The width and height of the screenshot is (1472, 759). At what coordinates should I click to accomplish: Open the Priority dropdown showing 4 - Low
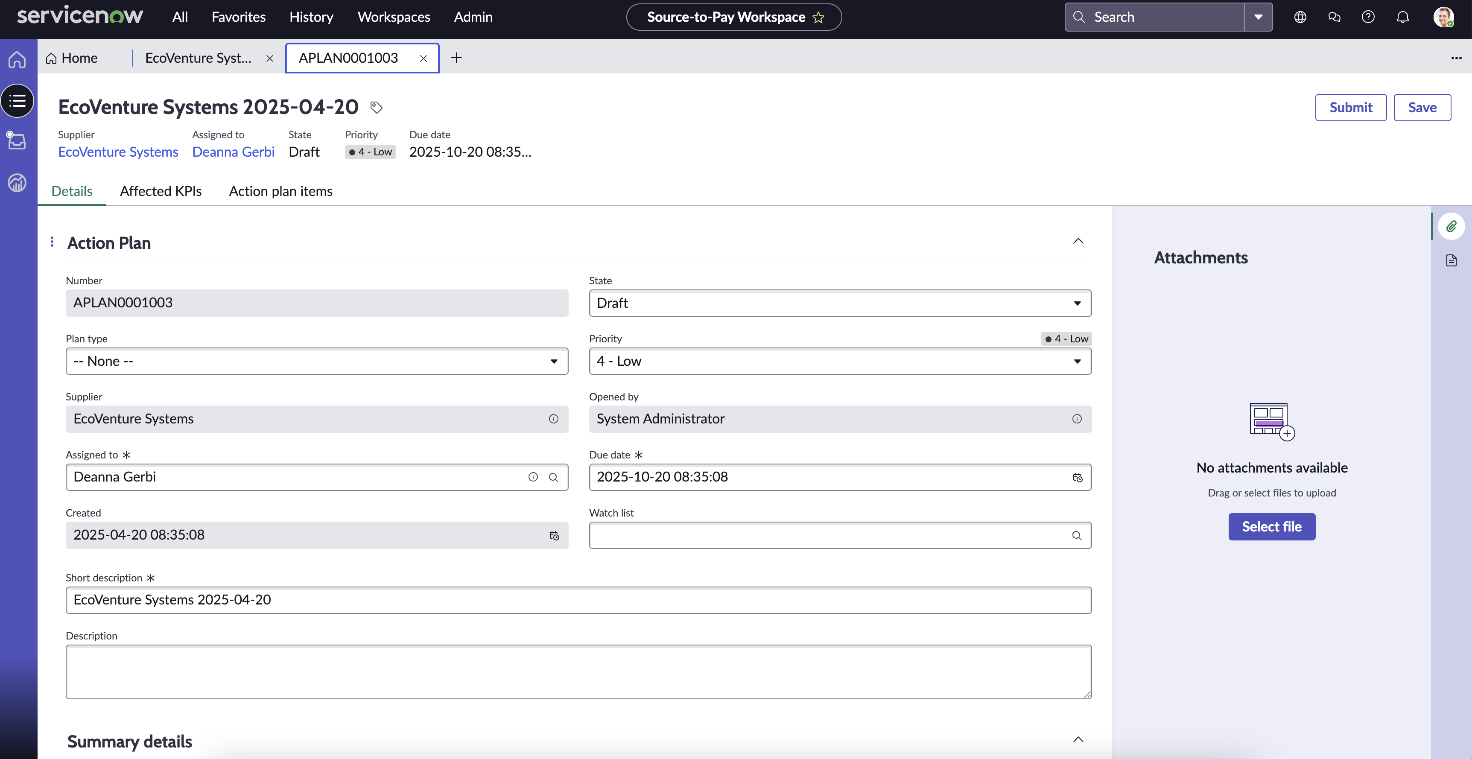click(840, 361)
